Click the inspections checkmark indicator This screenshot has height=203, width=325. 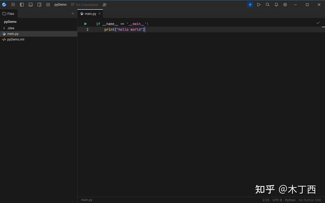point(318,23)
